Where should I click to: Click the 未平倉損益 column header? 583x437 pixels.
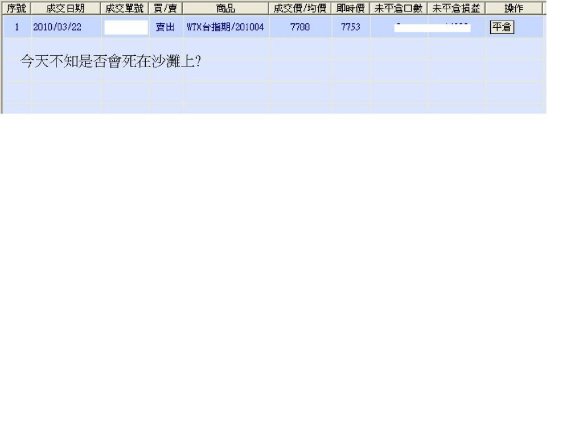pos(456,8)
